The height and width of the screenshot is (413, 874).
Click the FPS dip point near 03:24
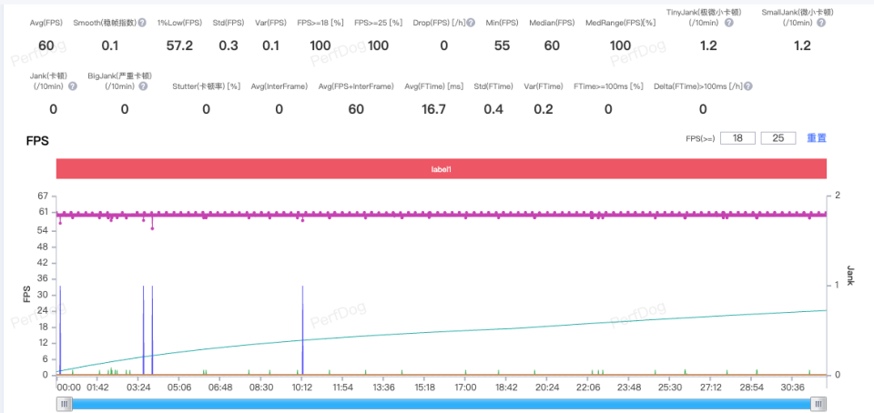[x=152, y=228]
